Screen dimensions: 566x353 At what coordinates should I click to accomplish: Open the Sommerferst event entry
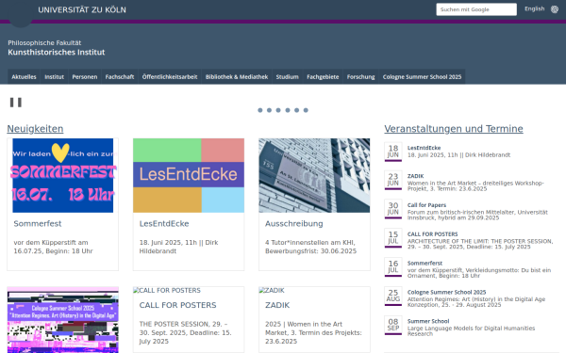(424, 263)
